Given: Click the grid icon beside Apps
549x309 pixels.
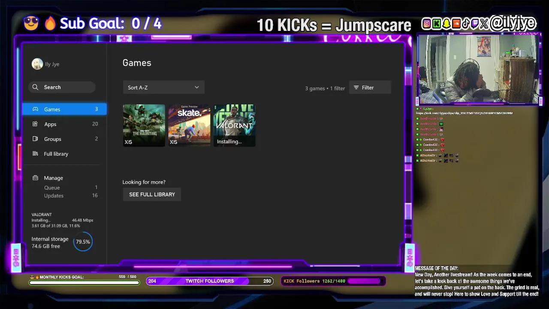Looking at the screenshot, I should coord(35,124).
